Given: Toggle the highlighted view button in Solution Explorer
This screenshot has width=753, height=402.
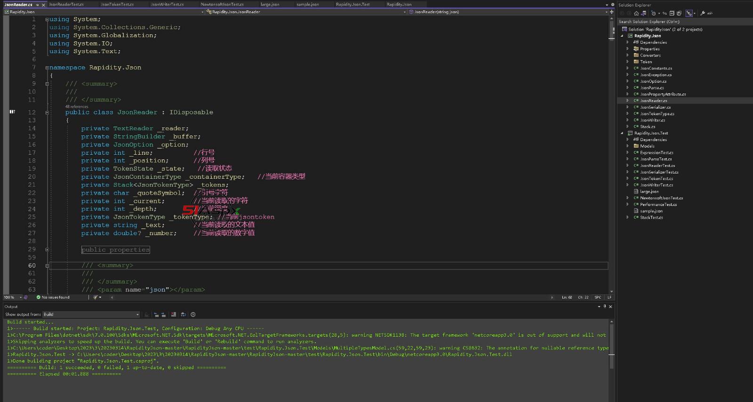Looking at the screenshot, I should [x=689, y=13].
